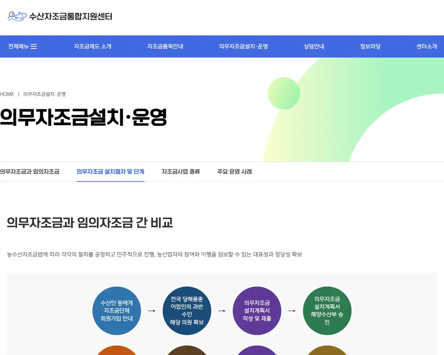Open the 센터소개 navigation item
Image resolution: width=444 pixels, height=355 pixels.
click(426, 46)
